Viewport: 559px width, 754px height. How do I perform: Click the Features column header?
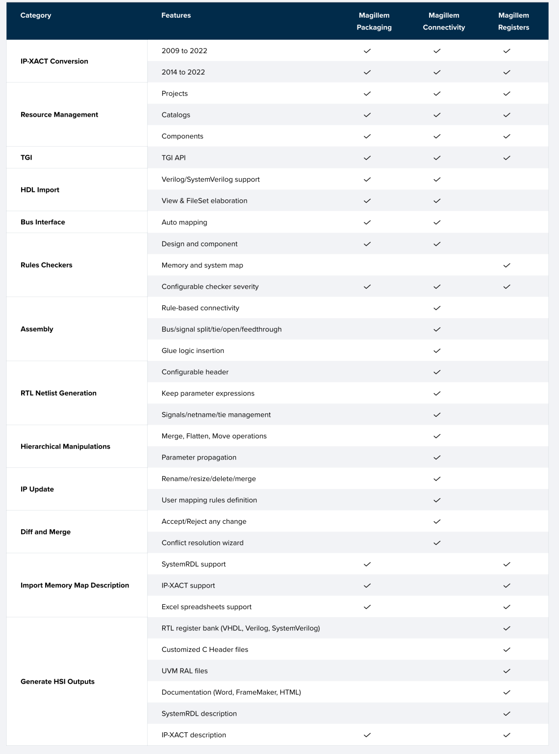[176, 15]
